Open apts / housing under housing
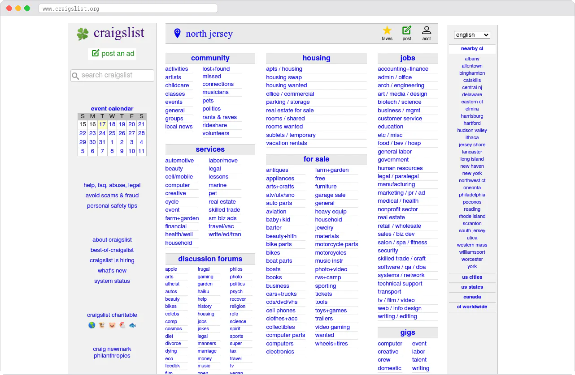The width and height of the screenshot is (575, 375). tap(284, 68)
